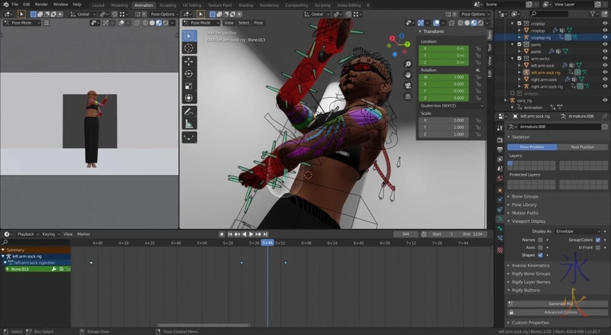Open the Quaternion (WXYZ) rotation mode dropdown
This screenshot has width=611, height=335.
pyautogui.click(x=451, y=106)
